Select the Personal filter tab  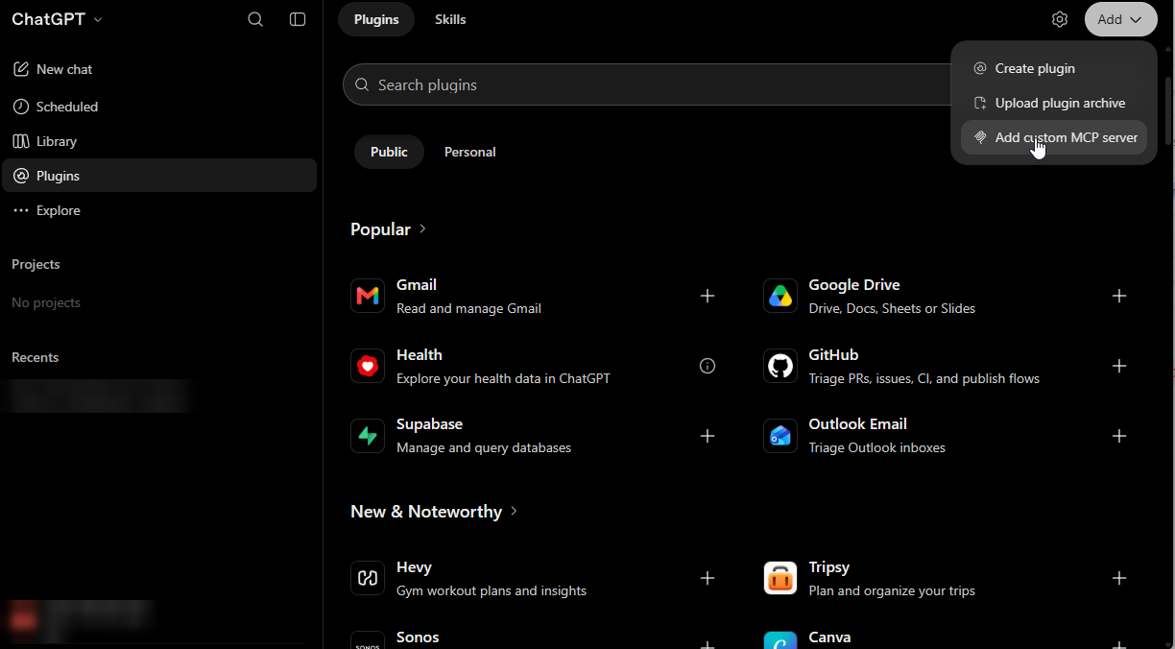point(470,152)
